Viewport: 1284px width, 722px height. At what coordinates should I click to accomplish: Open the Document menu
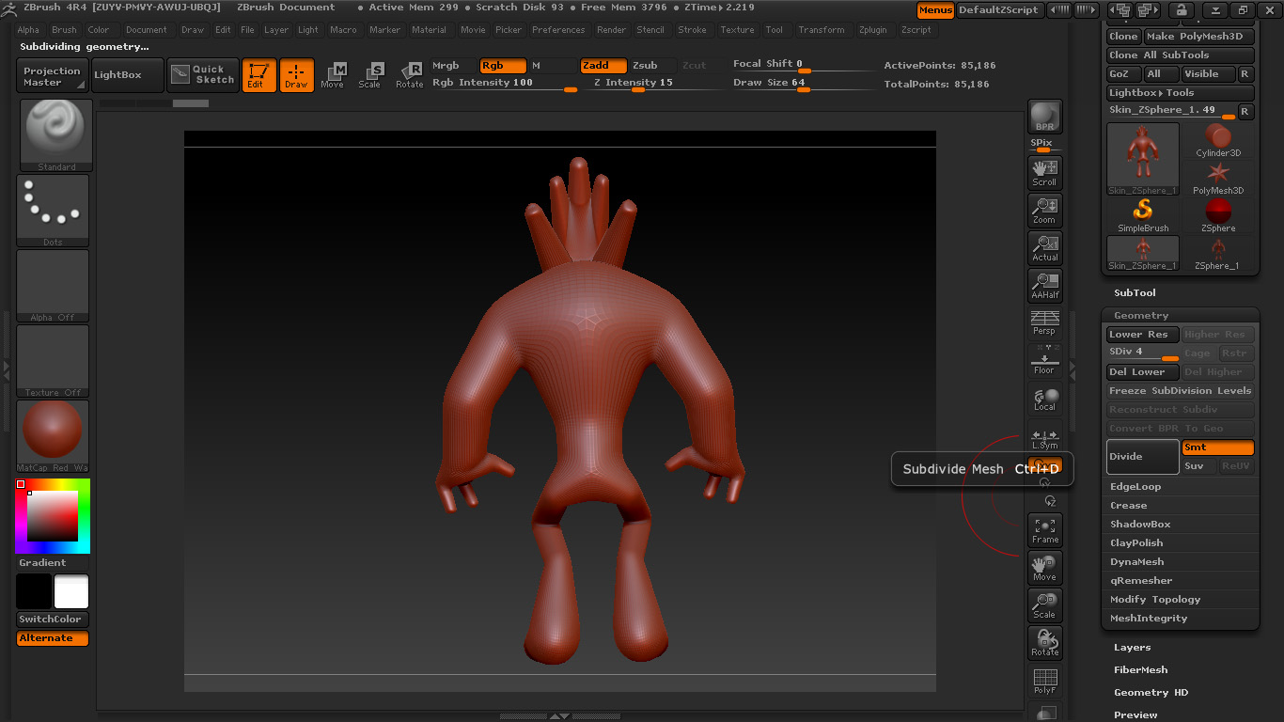coord(147,30)
